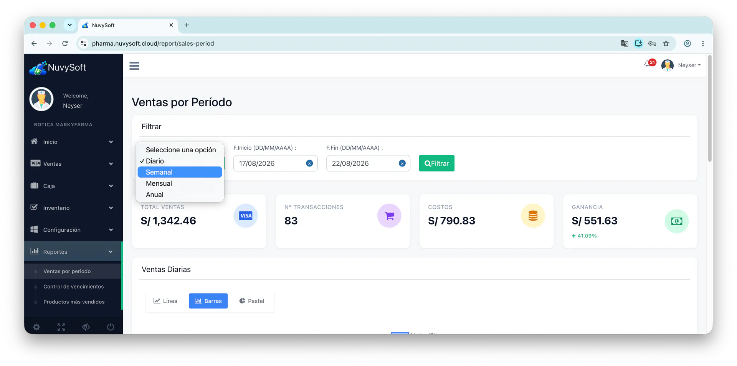Click the F.Inicio date field 17/08/2026
This screenshot has width=737, height=366.
[275, 163]
